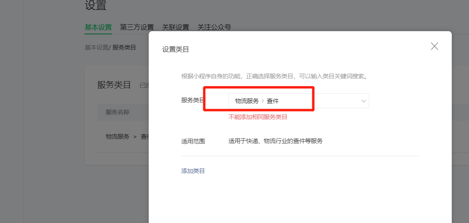Click the arrow separator between 物流服务 and 查件
The height and width of the screenshot is (223, 469).
[x=263, y=101]
